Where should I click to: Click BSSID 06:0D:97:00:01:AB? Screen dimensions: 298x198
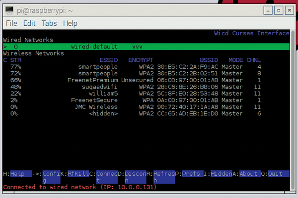point(188,80)
